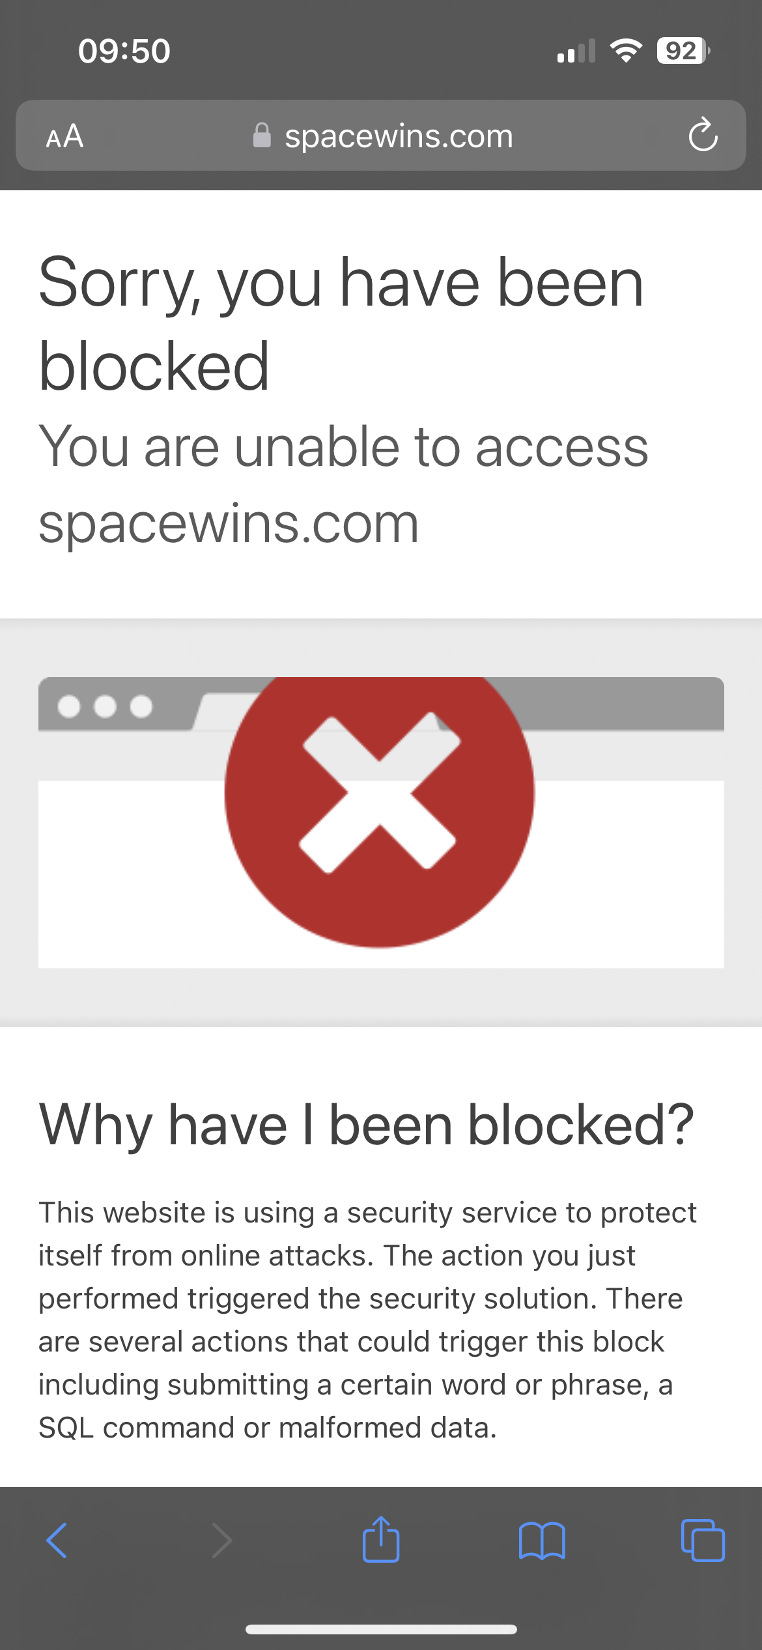This screenshot has height=1650, width=762.
Task: Tap the home indicator bar
Action: click(381, 1629)
